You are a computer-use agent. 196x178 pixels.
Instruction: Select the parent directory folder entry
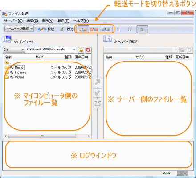pyautogui.click(x=7, y=62)
